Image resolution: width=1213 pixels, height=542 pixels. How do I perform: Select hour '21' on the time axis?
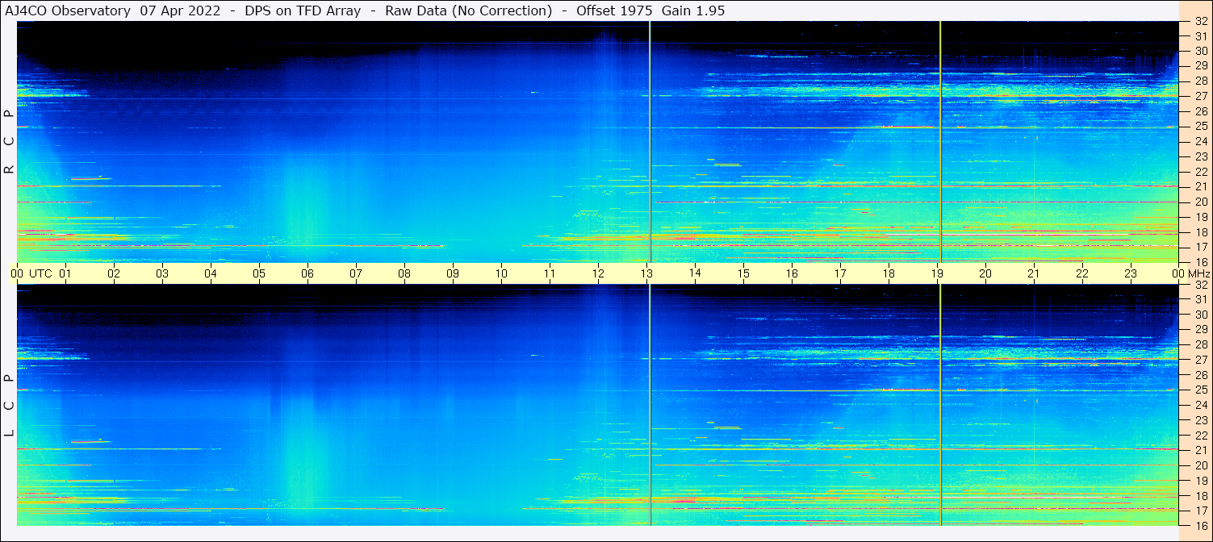(x=1034, y=273)
